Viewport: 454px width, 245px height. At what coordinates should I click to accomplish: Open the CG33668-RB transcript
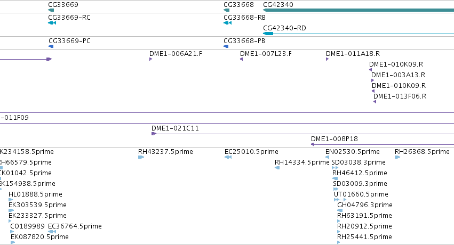[245, 18]
